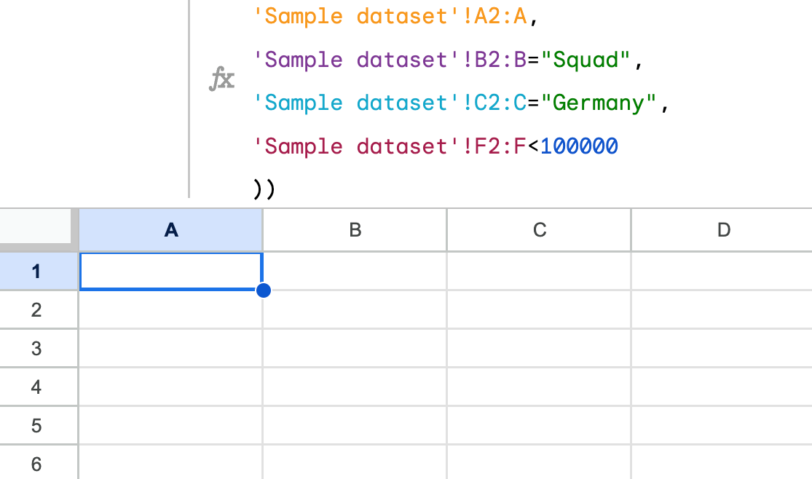
Task: Click the 'Sample dataset'!A2:A range text
Action: pyautogui.click(x=390, y=17)
